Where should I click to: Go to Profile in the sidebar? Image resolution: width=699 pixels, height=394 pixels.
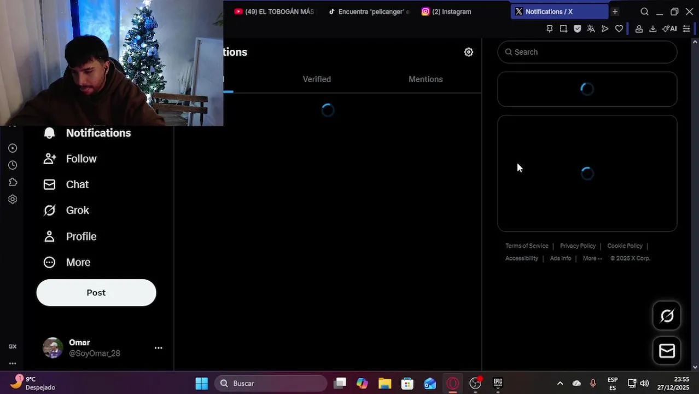70,236
